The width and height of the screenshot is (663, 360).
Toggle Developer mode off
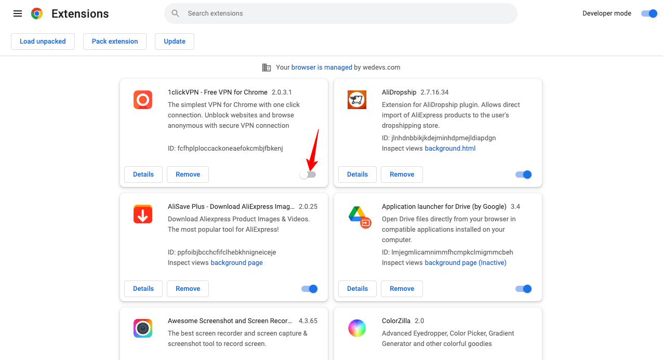tap(649, 14)
